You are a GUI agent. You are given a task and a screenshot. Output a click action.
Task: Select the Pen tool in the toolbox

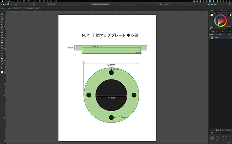(2, 25)
